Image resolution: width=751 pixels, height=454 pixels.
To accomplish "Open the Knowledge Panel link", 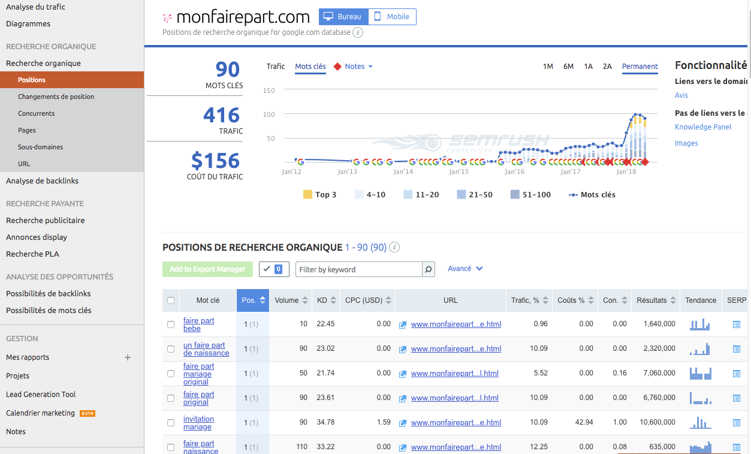I will [703, 127].
